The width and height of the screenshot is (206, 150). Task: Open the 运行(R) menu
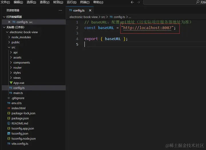(72, 2)
